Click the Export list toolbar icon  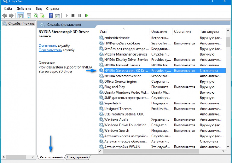(x=42, y=15)
